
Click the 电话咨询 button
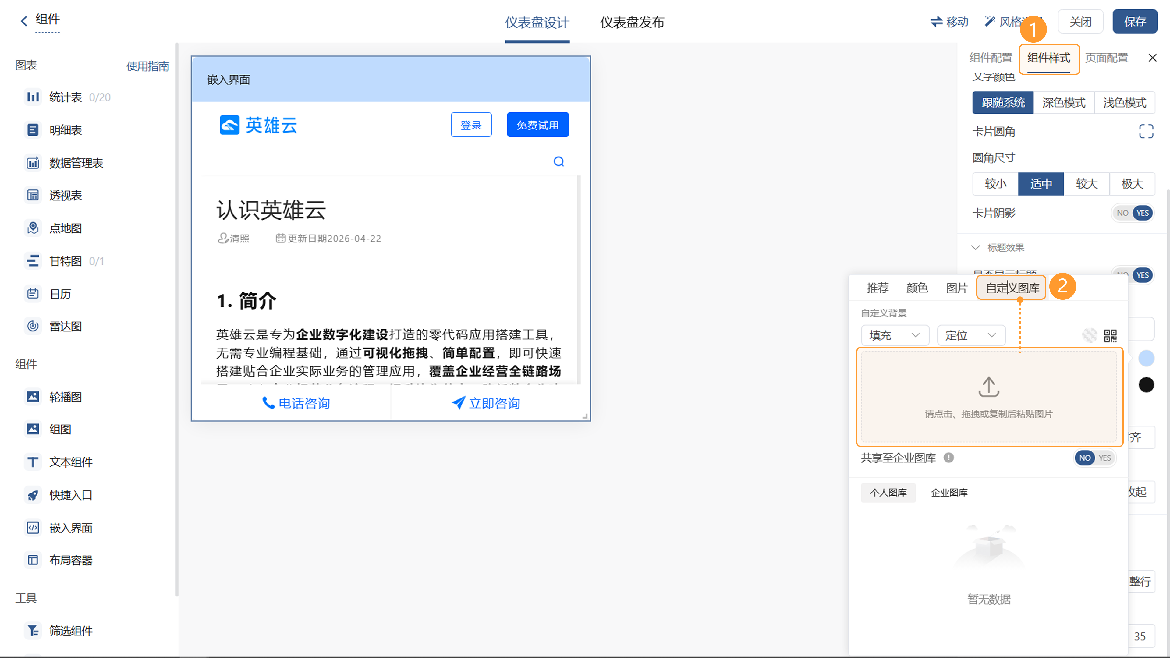(296, 403)
